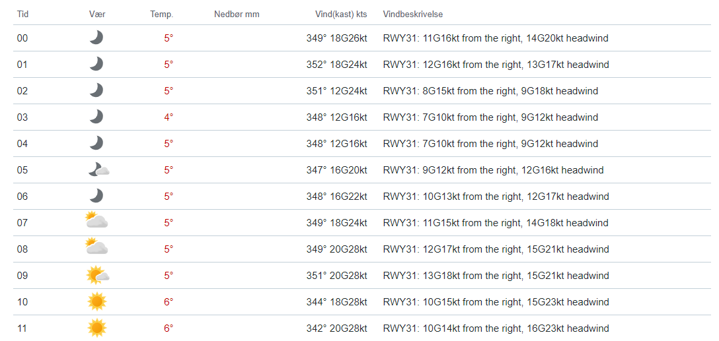Click the Nedbør mm column header

click(x=237, y=14)
